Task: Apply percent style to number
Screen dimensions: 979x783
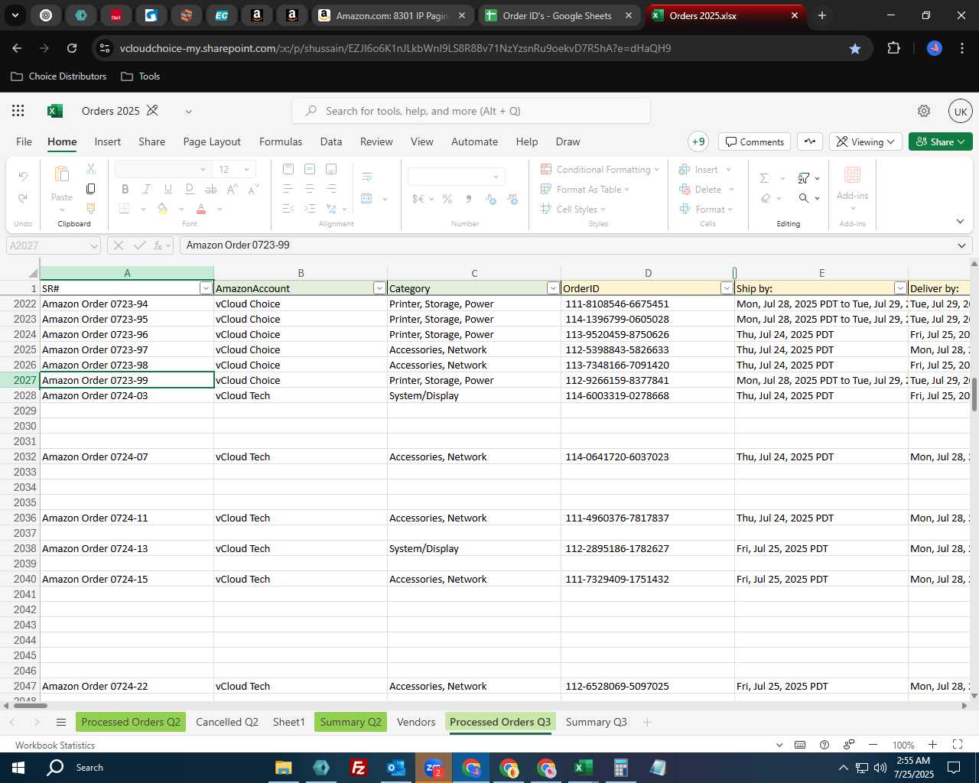Action: point(447,199)
